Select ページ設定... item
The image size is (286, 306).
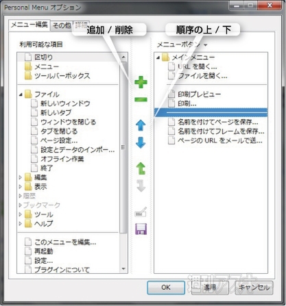pos(59,140)
